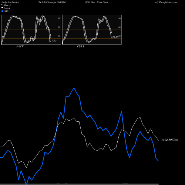Click the Fast K legend color box
This screenshot has width=185, height=185.
(2, 8)
